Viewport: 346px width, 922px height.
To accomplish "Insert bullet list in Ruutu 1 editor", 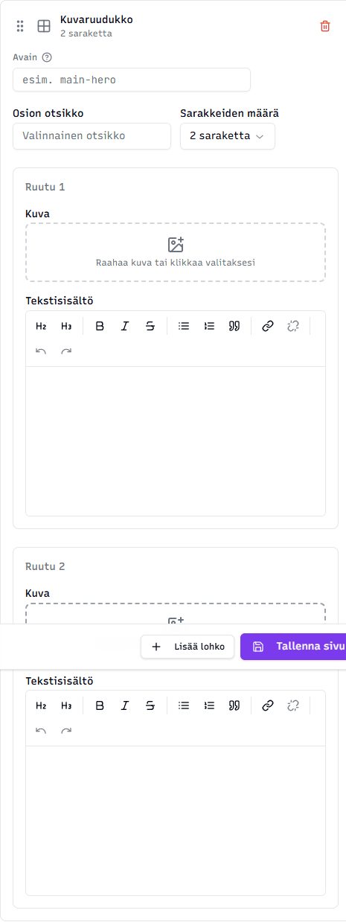I will click(x=184, y=326).
